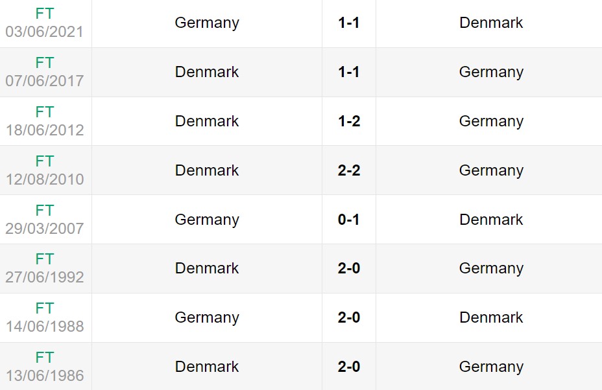Open the 1-1 score from 07/06/2017
This screenshot has height=390, width=602.
(x=349, y=72)
